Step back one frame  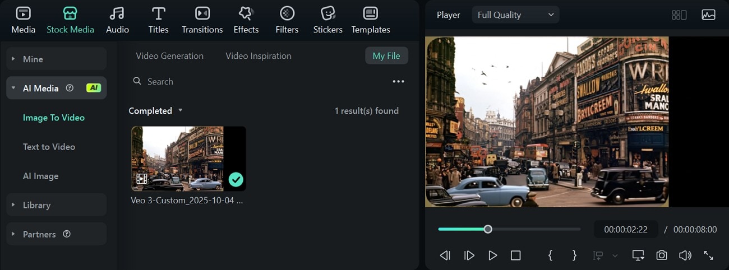(445, 255)
